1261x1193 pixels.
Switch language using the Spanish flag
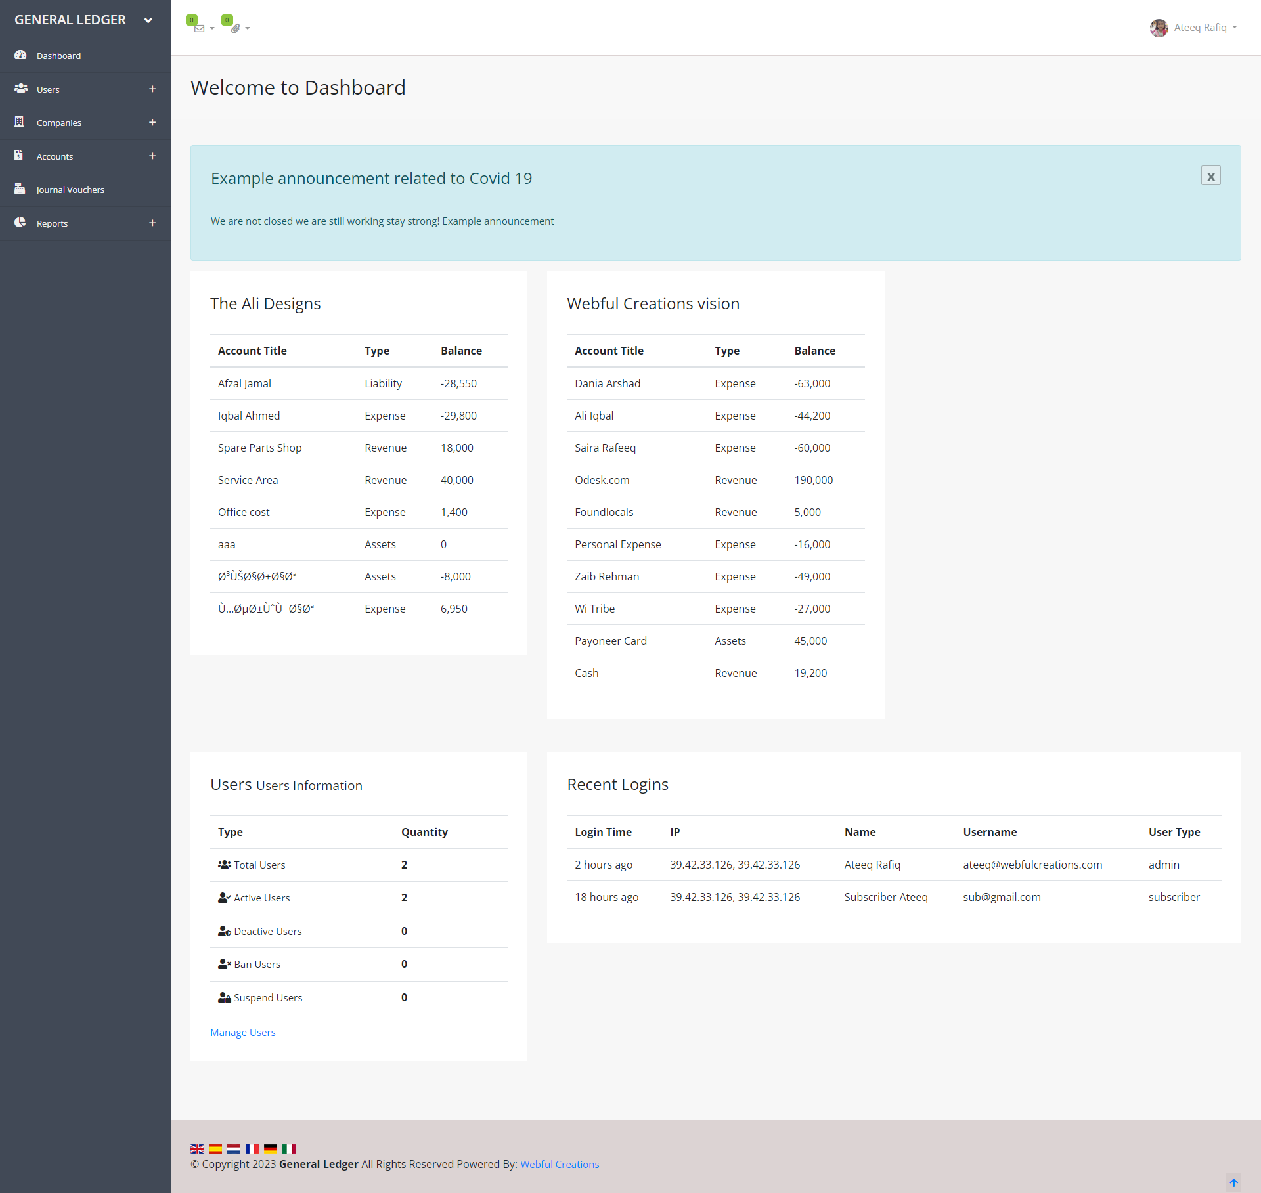pyautogui.click(x=215, y=1149)
